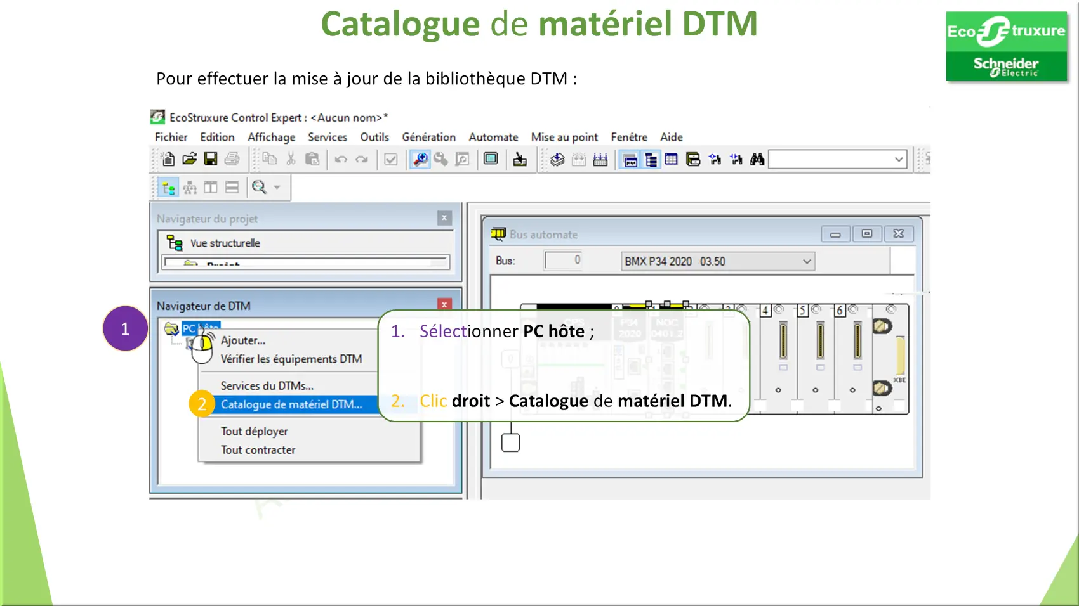Open the Services menu

point(328,137)
